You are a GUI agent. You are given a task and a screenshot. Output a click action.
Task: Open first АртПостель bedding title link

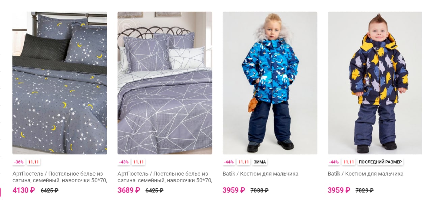[x=60, y=177]
